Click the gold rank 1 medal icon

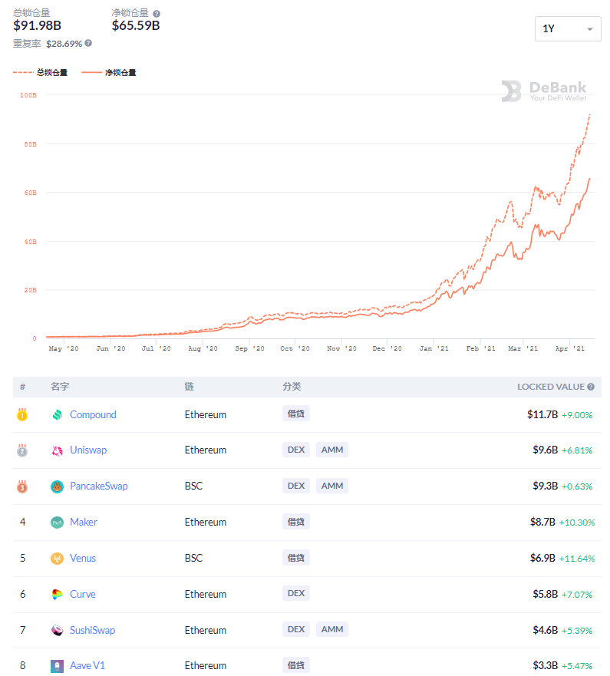pos(22,415)
